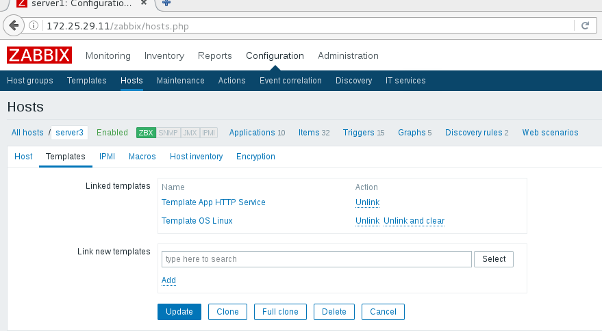The width and height of the screenshot is (602, 331).
Task: Open the Monitoring menu
Action: point(108,55)
